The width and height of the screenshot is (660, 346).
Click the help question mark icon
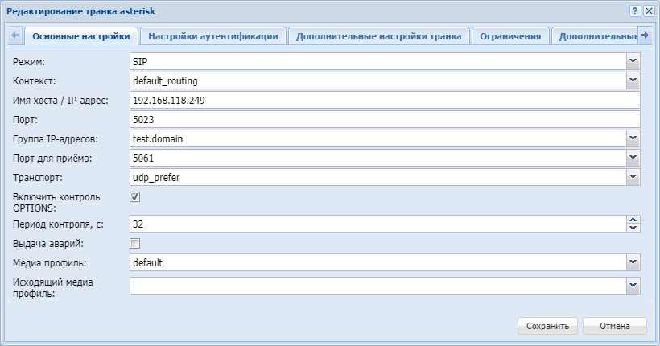(x=635, y=10)
